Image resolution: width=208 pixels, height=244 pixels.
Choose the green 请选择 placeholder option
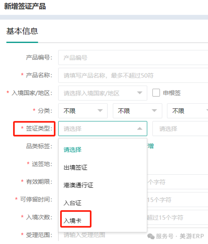73,150
